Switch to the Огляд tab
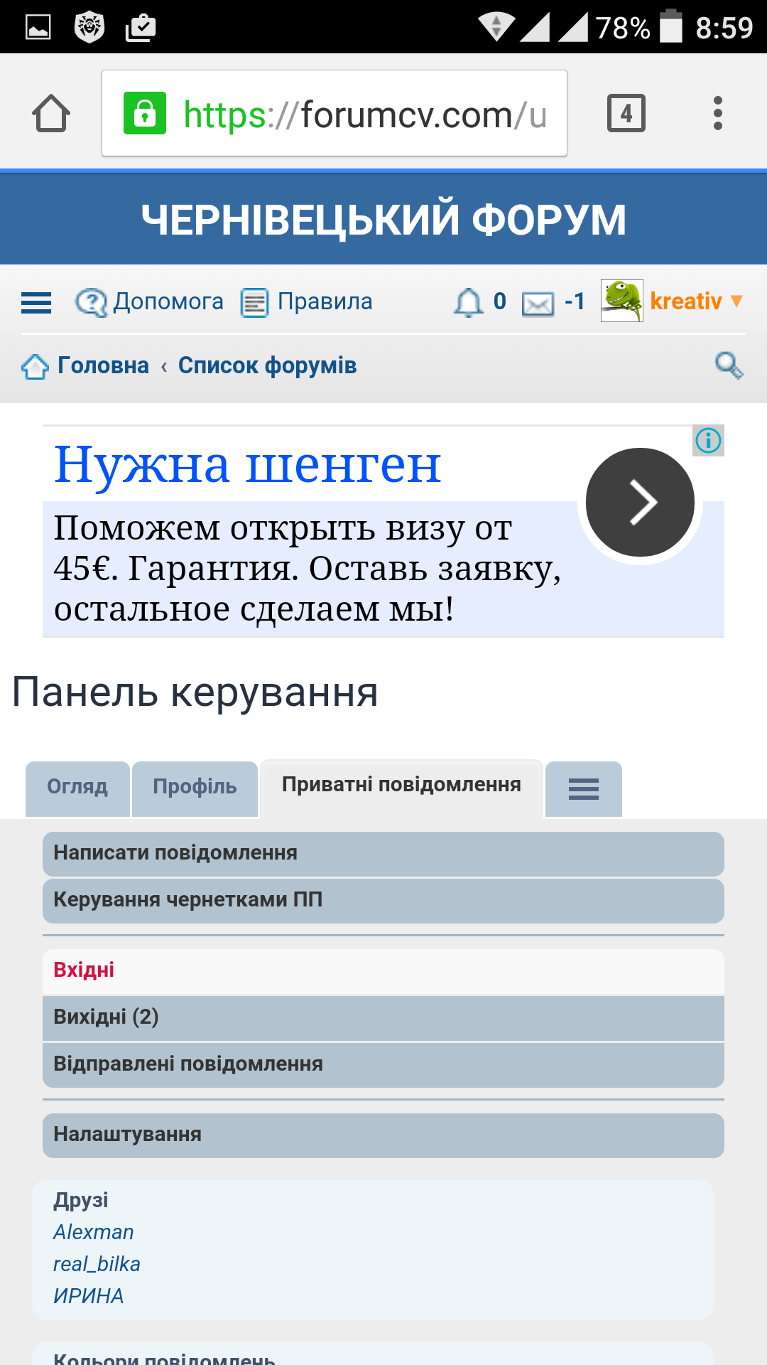This screenshot has height=1365, width=767. (77, 787)
